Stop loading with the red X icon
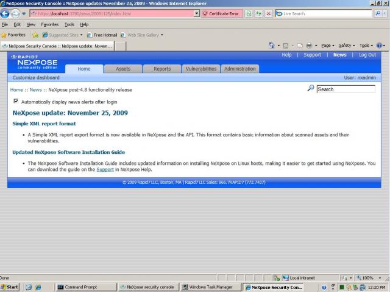Screen dimensions: 390x292 coord(268,13)
